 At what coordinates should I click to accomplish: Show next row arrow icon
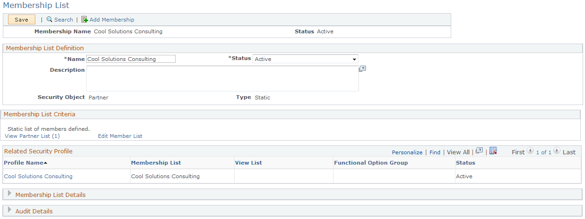(x=557, y=151)
